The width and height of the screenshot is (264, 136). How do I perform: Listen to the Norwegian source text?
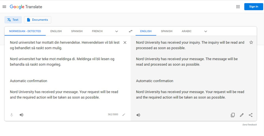pyautogui.click(x=22, y=115)
